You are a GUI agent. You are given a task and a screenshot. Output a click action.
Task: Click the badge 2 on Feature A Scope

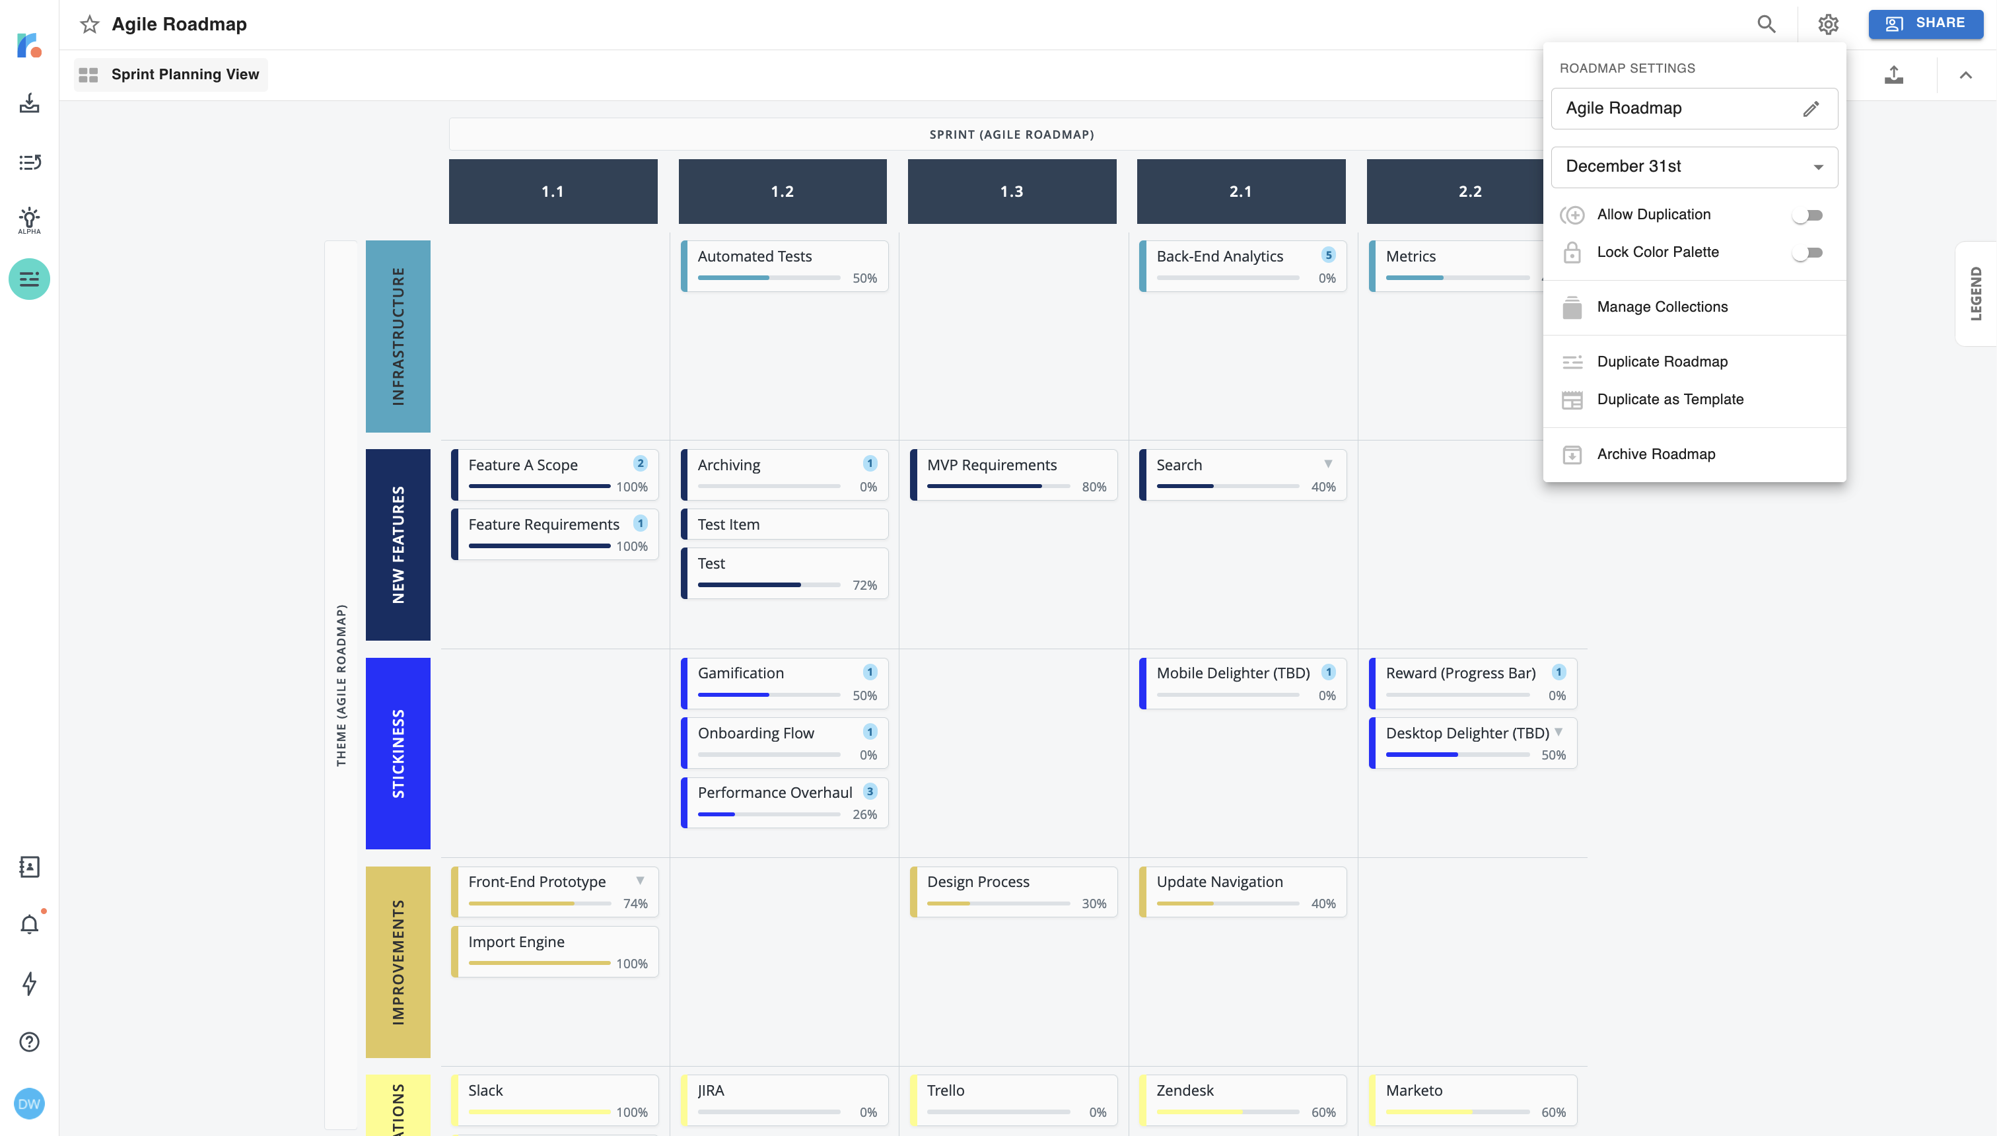pos(641,464)
